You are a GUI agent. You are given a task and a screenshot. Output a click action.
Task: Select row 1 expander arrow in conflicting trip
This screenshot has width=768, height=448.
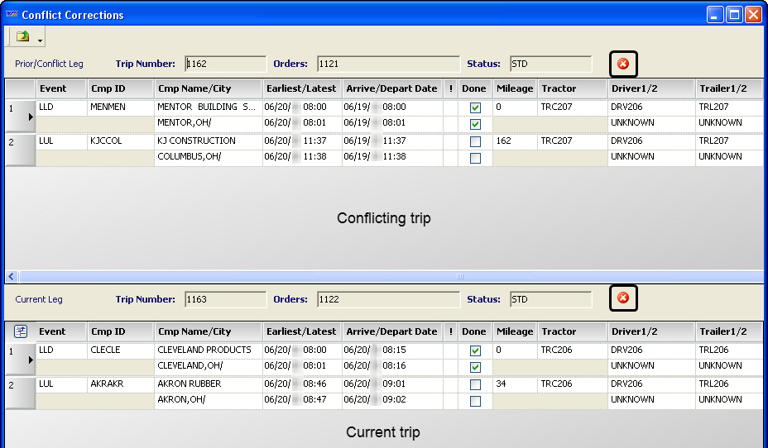click(31, 117)
